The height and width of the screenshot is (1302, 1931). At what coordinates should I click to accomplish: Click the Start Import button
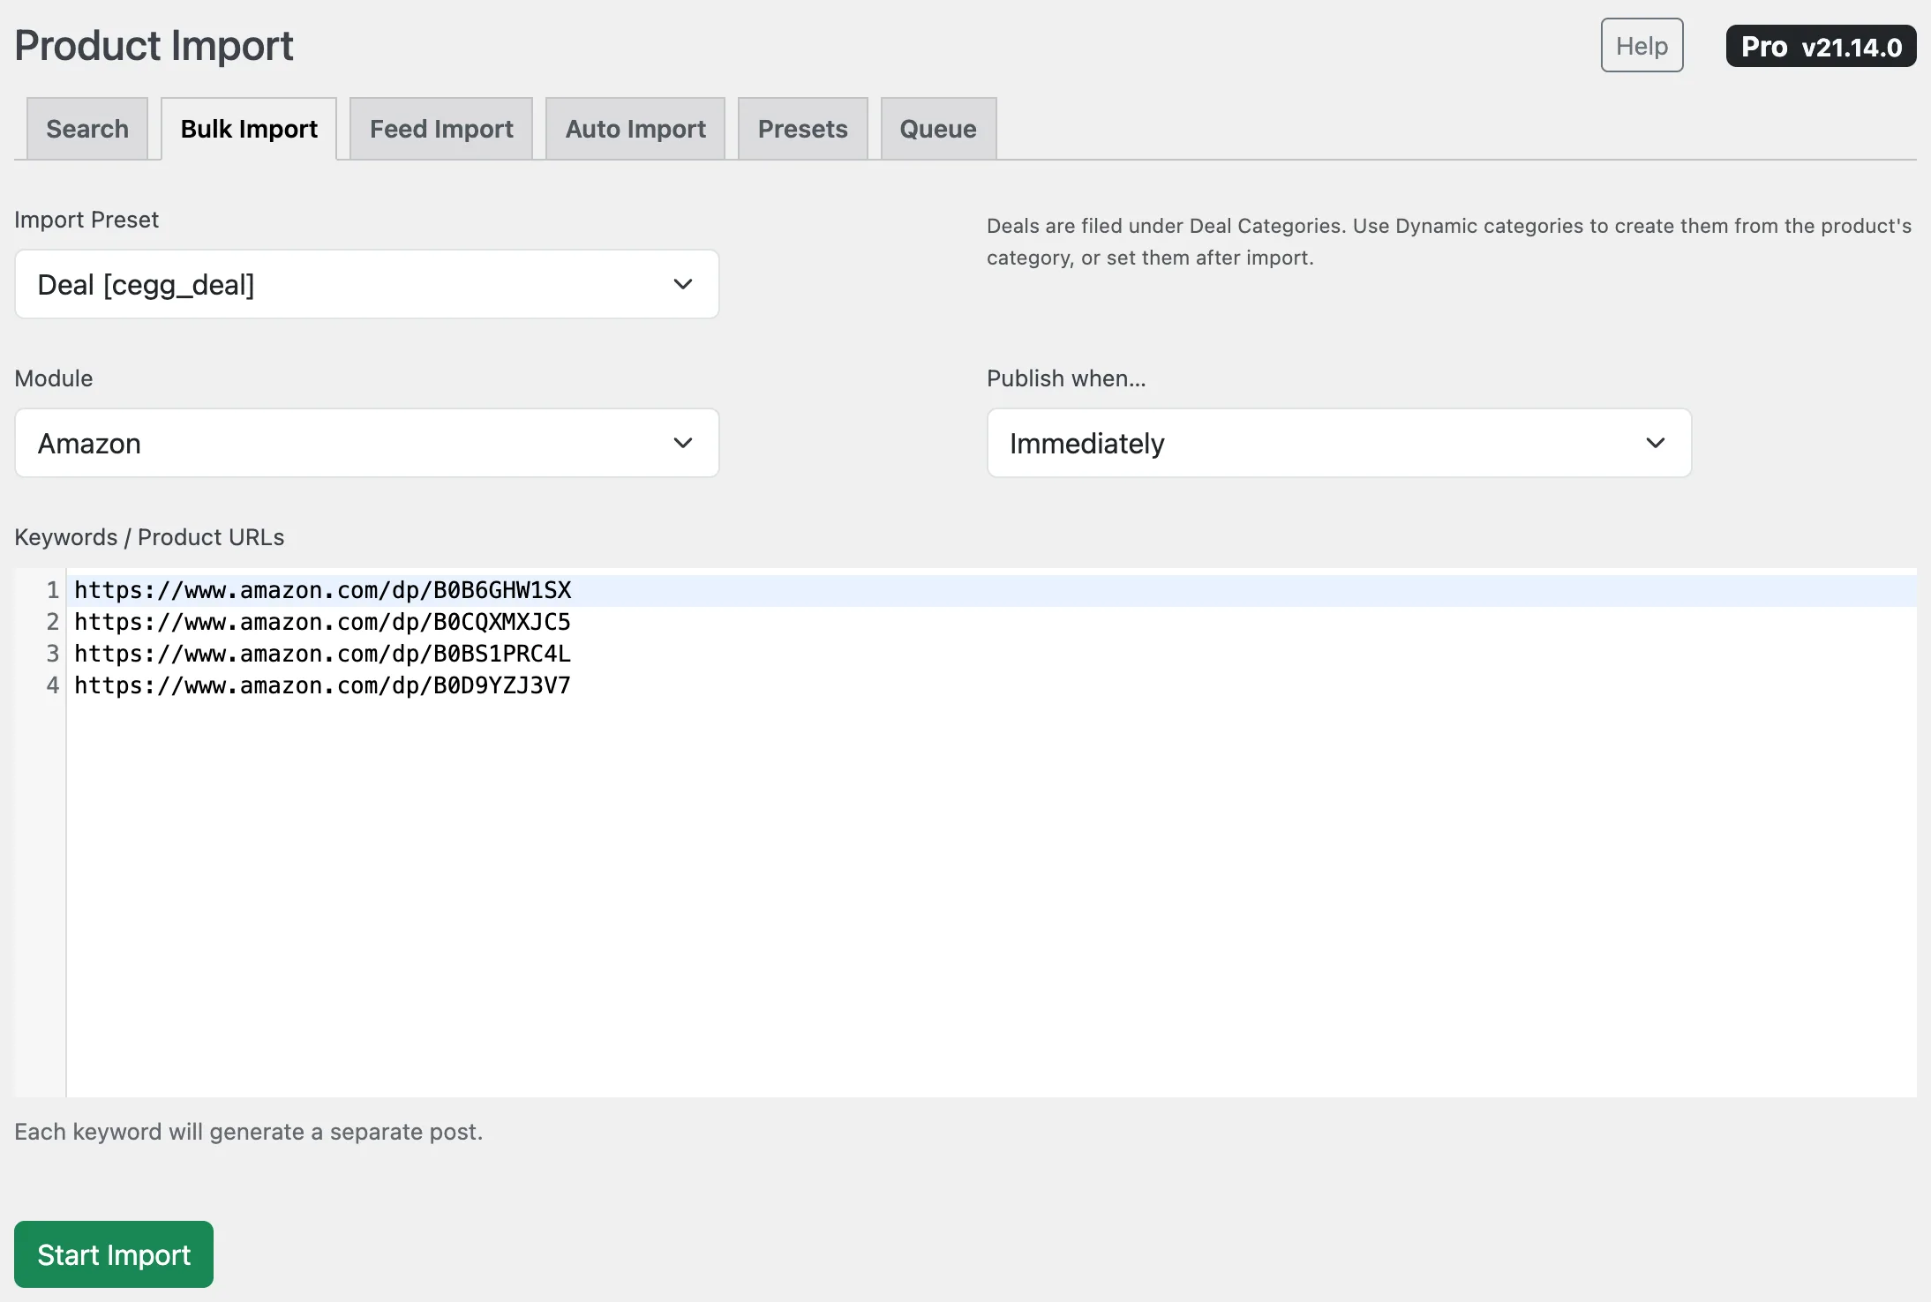click(114, 1254)
